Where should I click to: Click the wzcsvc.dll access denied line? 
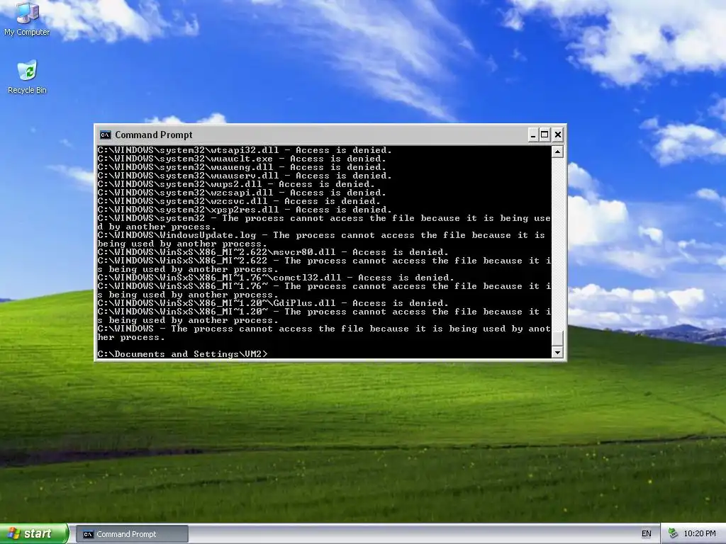(240, 201)
